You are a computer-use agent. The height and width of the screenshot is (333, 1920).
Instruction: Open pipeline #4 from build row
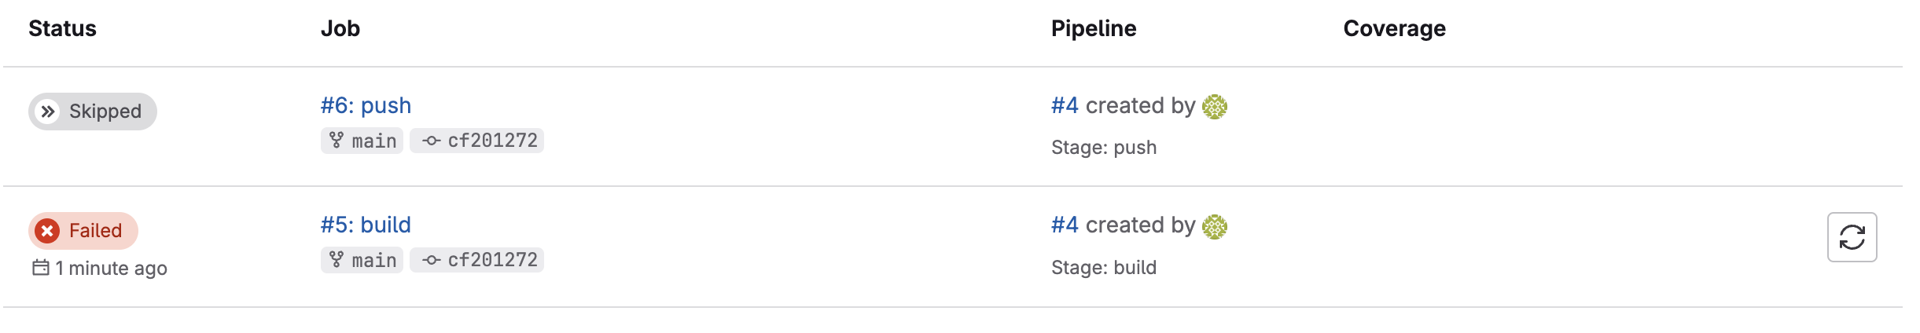point(1065,225)
